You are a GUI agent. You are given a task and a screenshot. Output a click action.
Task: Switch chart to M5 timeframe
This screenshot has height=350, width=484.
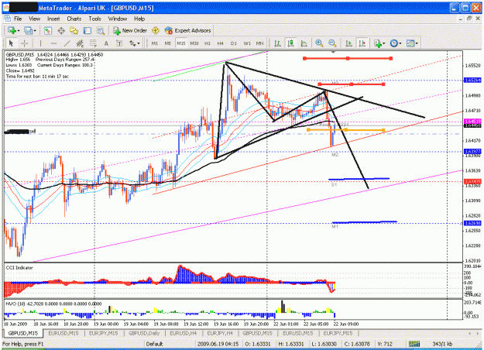point(167,43)
